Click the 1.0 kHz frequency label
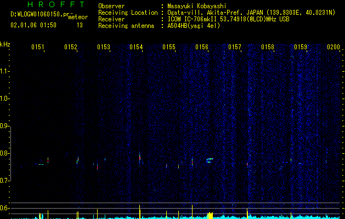This screenshot has width=345, height=219. point(4,99)
